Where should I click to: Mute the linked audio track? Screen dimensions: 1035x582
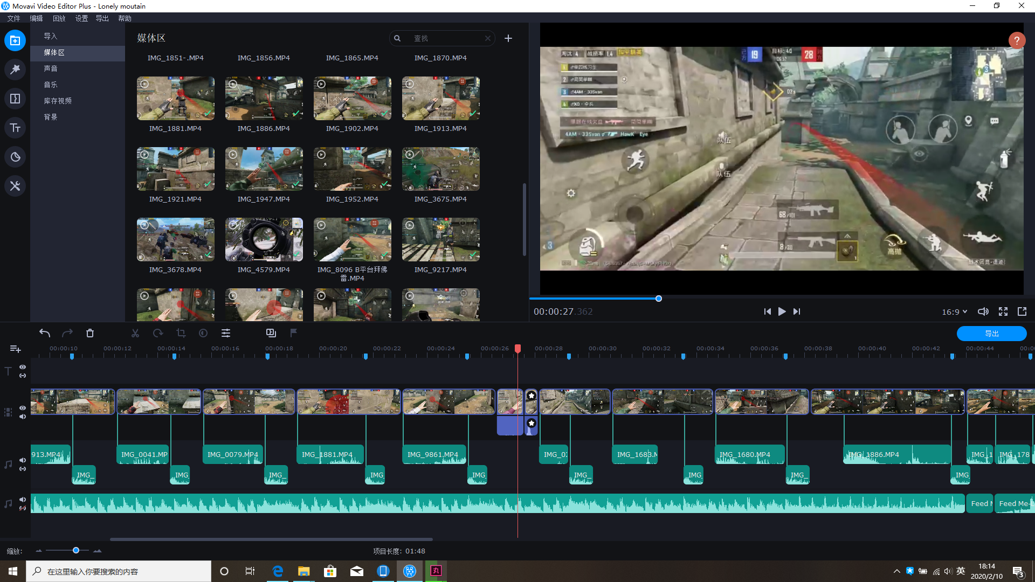tap(23, 460)
